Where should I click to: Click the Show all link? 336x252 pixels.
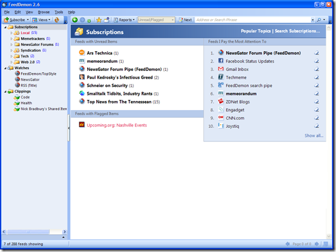314,136
